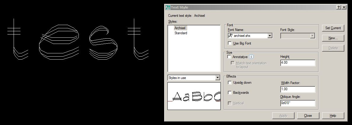Image resolution: width=352 pixels, height=125 pixels.
Task: Expand the Styles in use filter dropdown
Action: pos(217,78)
